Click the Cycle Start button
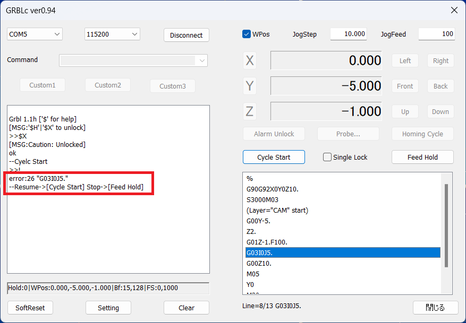 click(274, 157)
